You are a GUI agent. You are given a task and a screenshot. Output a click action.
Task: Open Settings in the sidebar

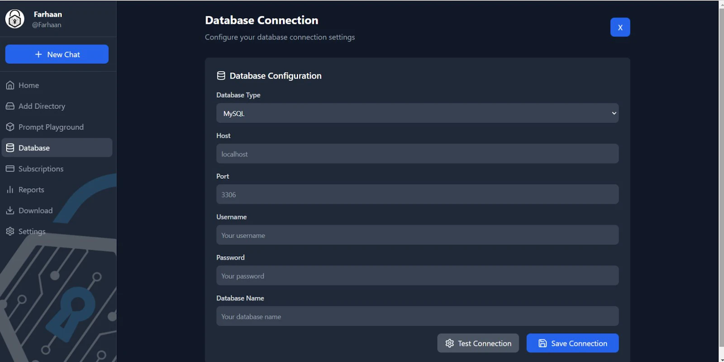pyautogui.click(x=57, y=231)
